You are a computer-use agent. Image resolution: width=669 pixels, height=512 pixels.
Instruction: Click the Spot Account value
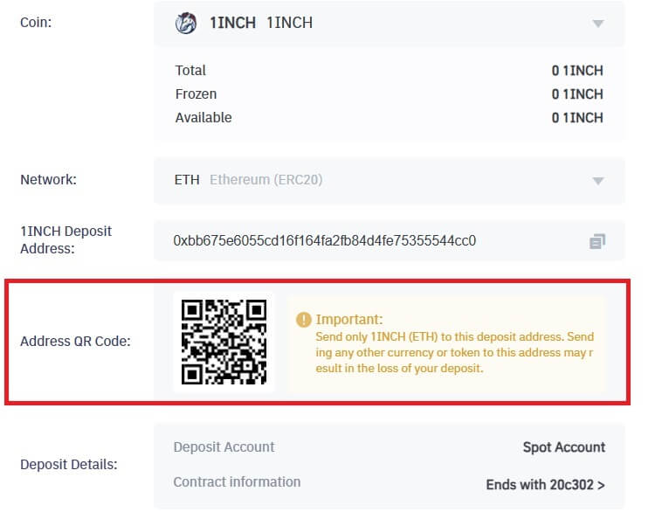tap(563, 447)
